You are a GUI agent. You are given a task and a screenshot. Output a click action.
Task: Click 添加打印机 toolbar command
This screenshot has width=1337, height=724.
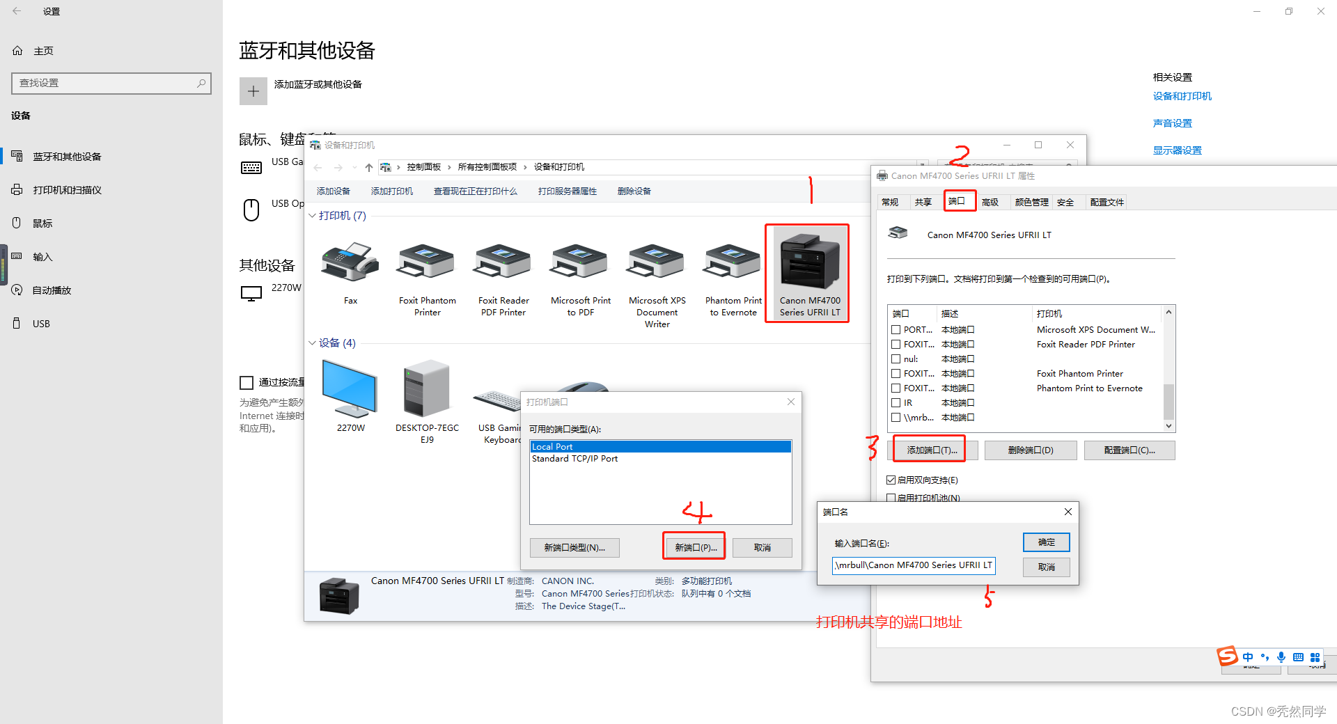pyautogui.click(x=392, y=191)
